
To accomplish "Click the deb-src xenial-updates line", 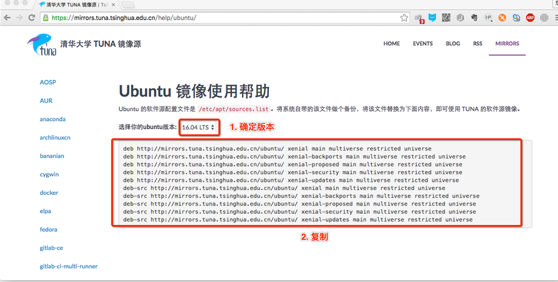I will pyautogui.click(x=298, y=219).
